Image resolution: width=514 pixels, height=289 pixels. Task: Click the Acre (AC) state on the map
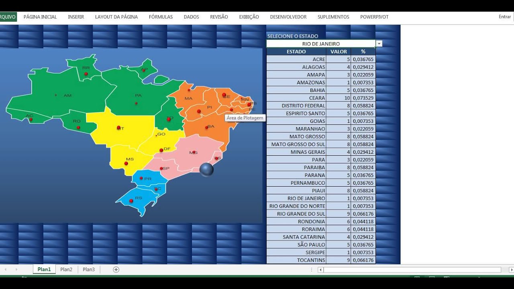[x=29, y=116]
